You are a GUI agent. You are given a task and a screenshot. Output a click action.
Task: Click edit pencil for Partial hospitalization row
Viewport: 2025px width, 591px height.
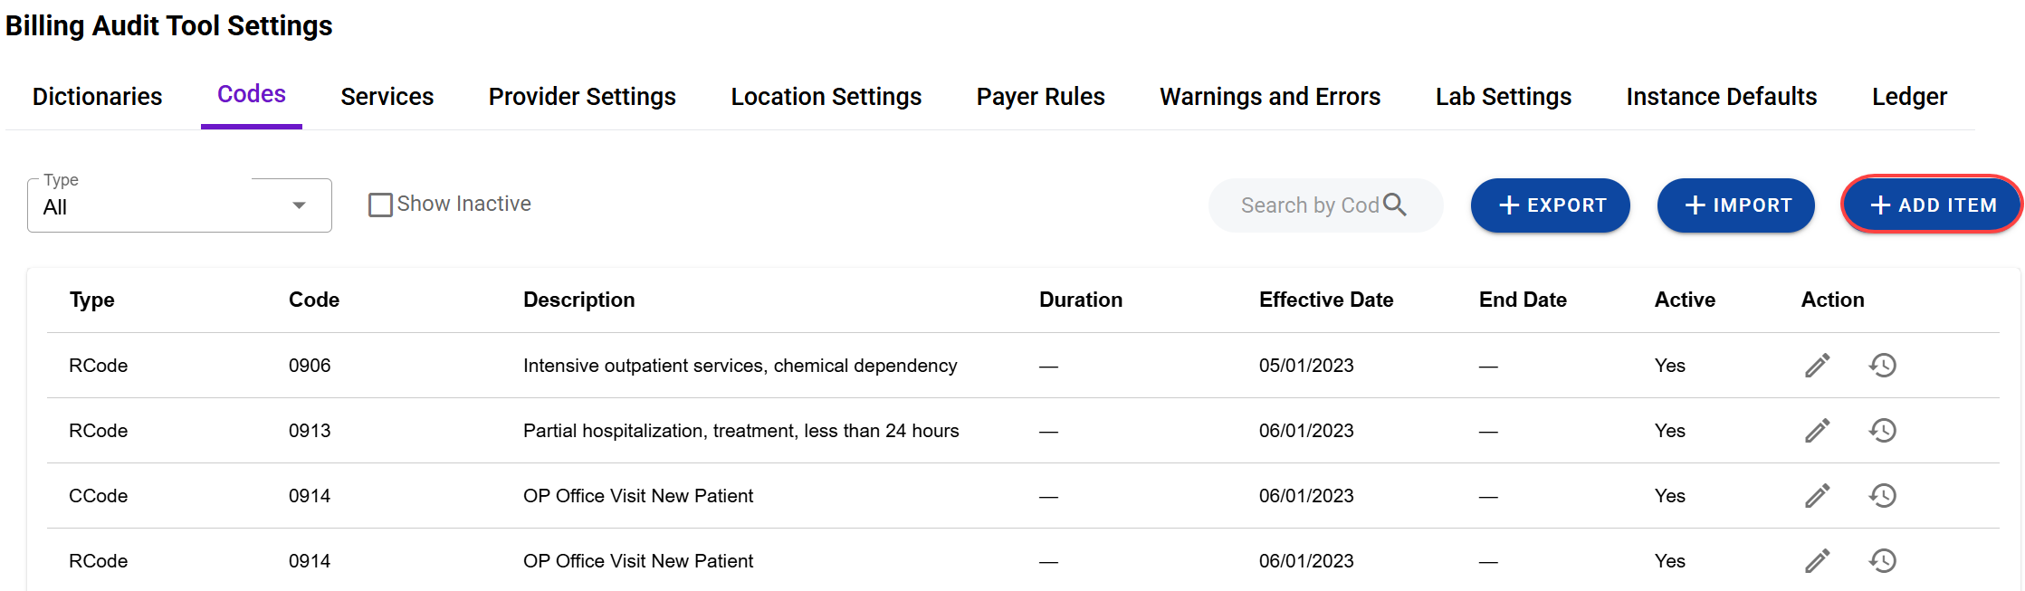1817,431
